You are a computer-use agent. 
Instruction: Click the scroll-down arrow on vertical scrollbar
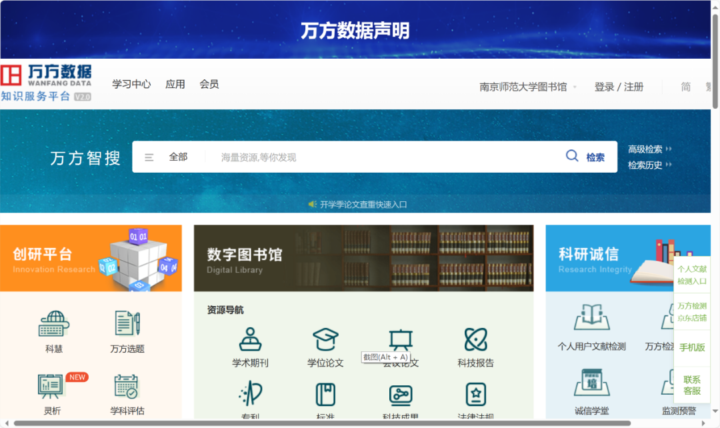point(715,411)
